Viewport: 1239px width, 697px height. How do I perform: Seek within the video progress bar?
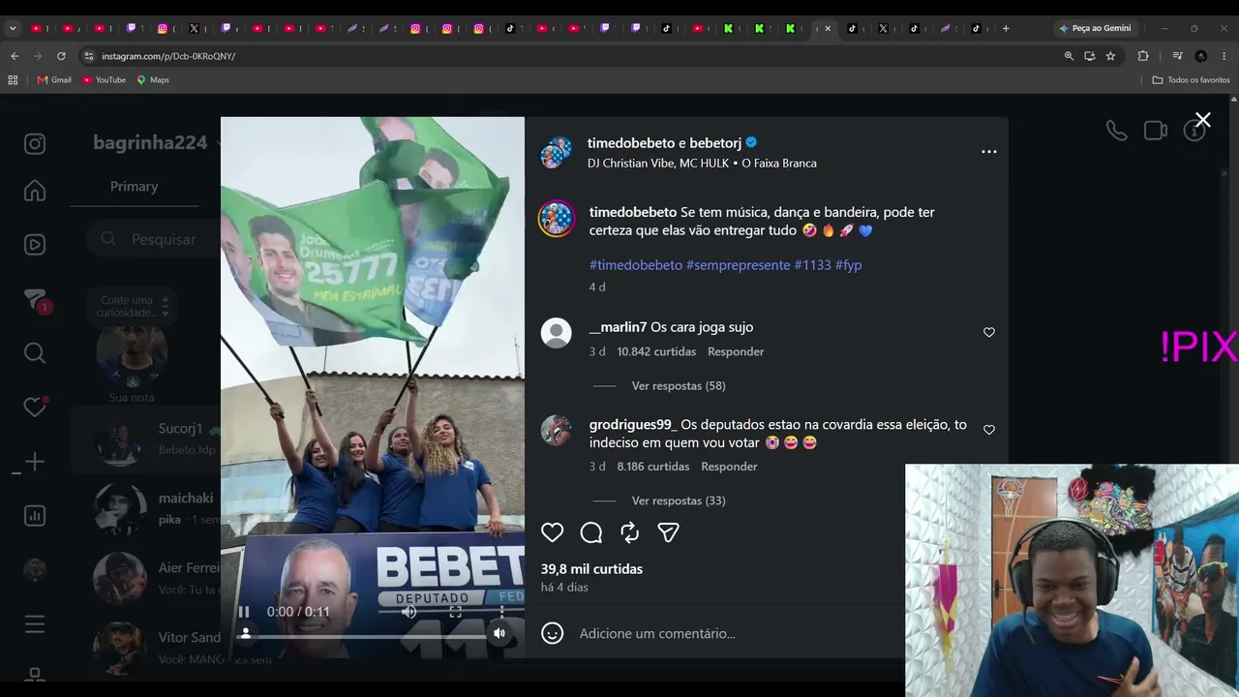pyautogui.click(x=368, y=637)
